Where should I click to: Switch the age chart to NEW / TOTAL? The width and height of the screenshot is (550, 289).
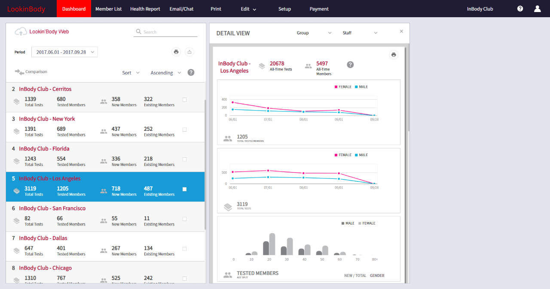click(355, 276)
